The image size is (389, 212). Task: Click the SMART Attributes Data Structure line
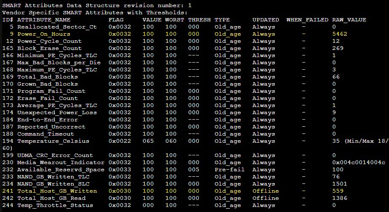point(97,5)
